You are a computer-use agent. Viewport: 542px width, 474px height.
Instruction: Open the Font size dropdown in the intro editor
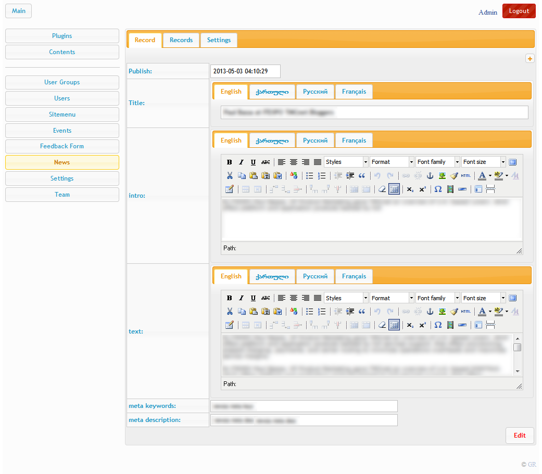click(x=483, y=162)
